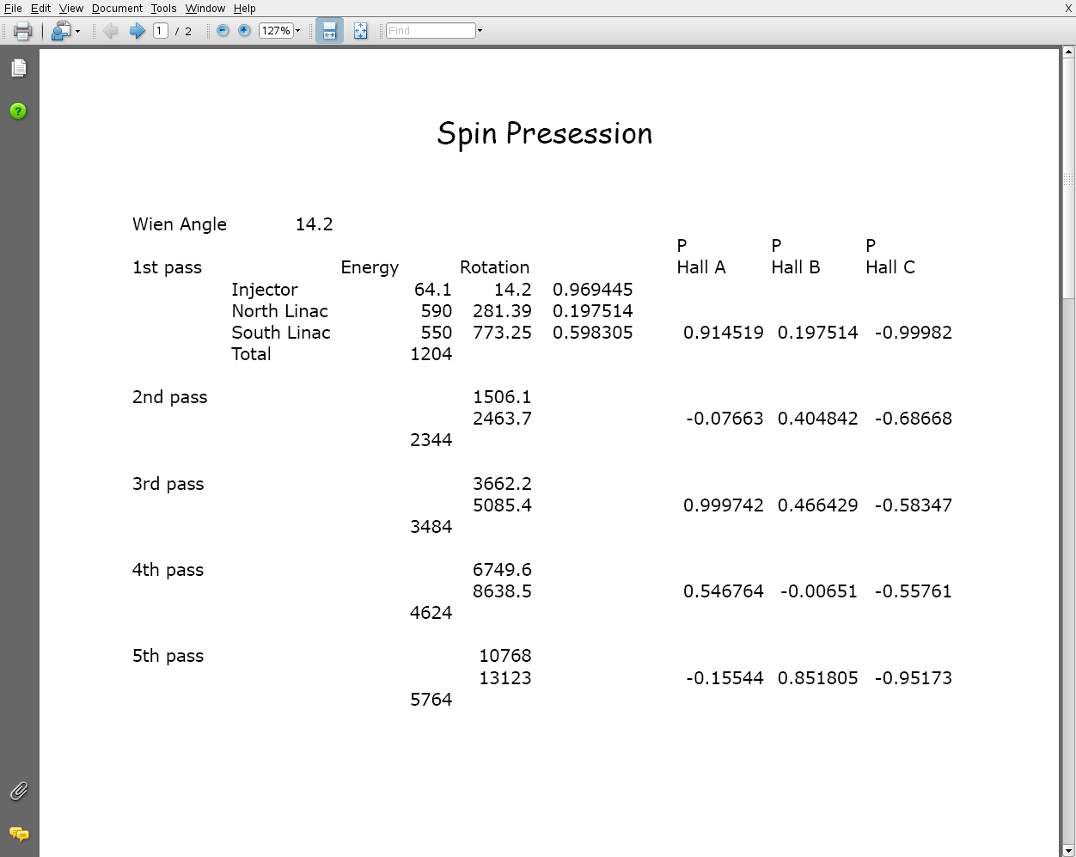
Task: Click the '5th pass' label
Action: 168,657
